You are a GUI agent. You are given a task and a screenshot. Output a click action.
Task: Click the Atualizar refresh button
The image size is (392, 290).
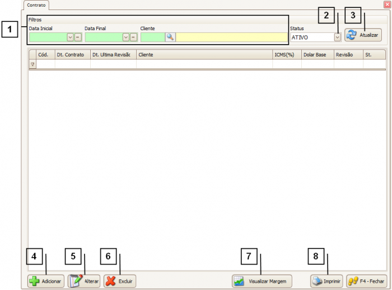[363, 35]
